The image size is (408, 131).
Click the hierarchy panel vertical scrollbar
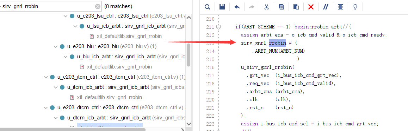pyautogui.click(x=188, y=55)
